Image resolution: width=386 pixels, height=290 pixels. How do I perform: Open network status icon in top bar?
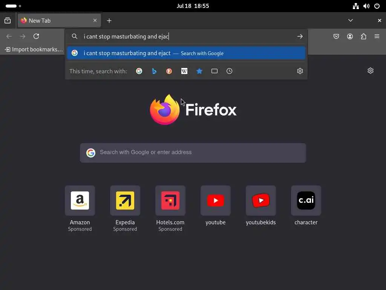[355, 6]
